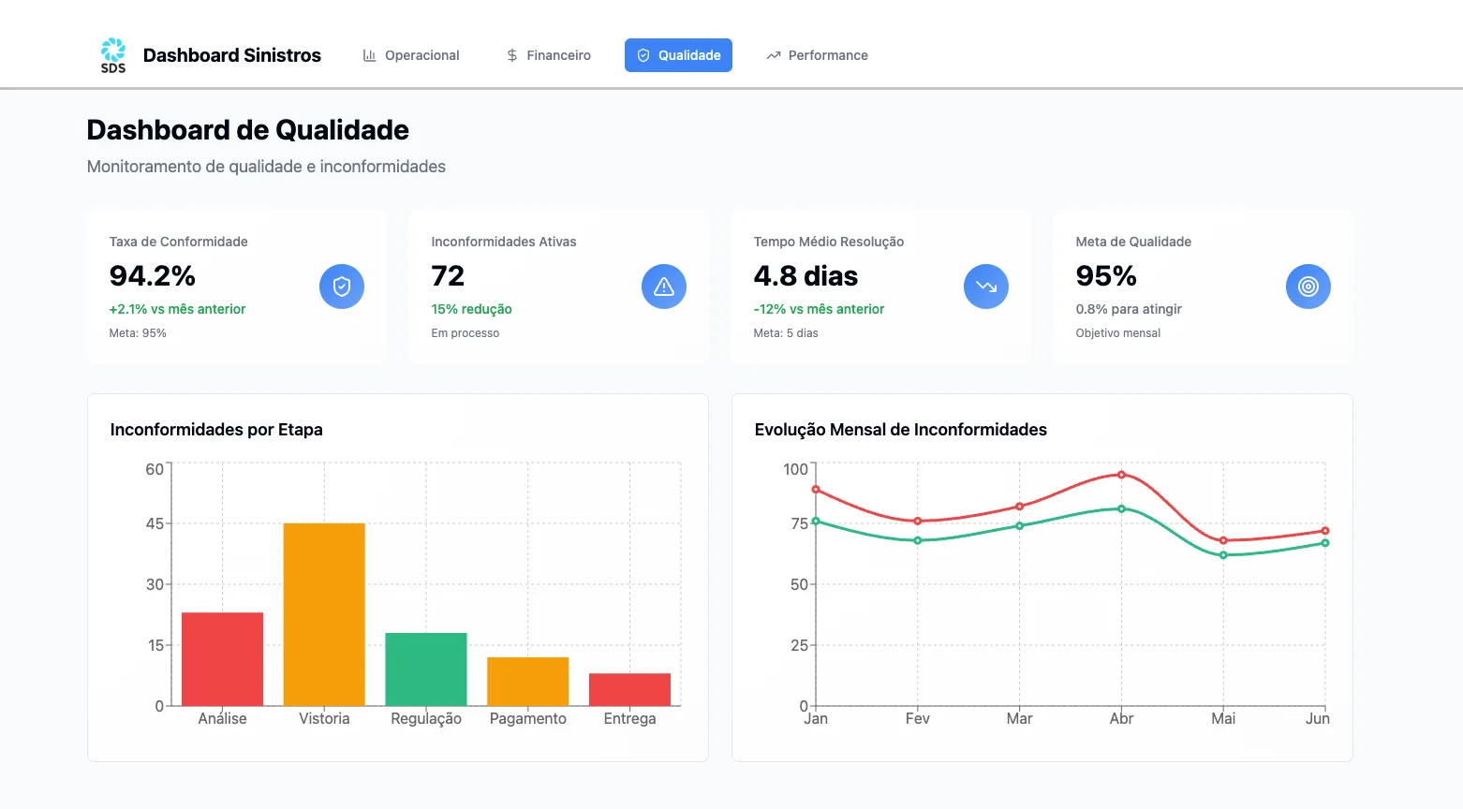This screenshot has height=809, width=1463.
Task: Click the green Regulação bar
Action: [x=426, y=669]
